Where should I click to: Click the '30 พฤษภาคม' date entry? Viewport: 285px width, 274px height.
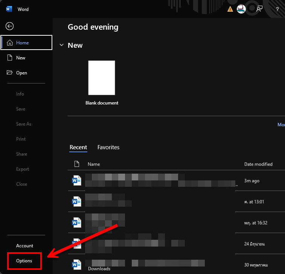(256, 265)
